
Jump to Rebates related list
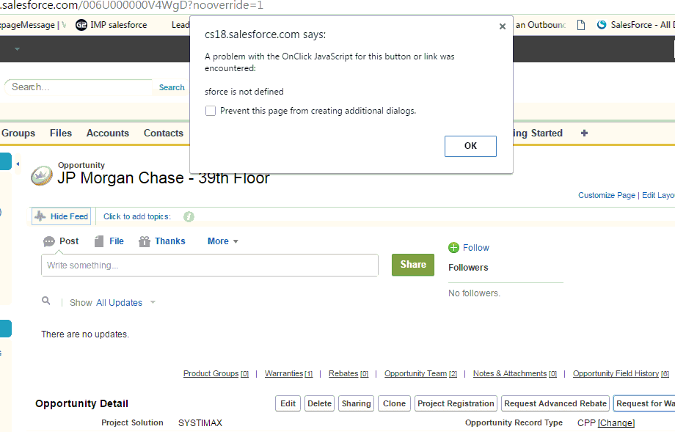349,373
